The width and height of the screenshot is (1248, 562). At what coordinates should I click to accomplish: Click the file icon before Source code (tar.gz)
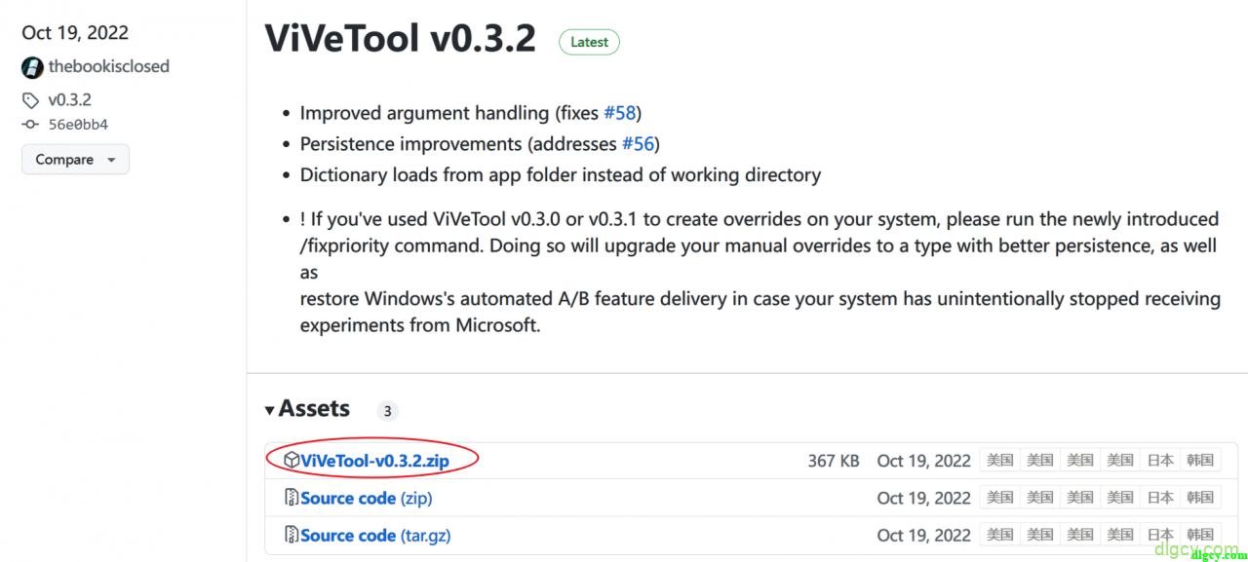(x=291, y=535)
